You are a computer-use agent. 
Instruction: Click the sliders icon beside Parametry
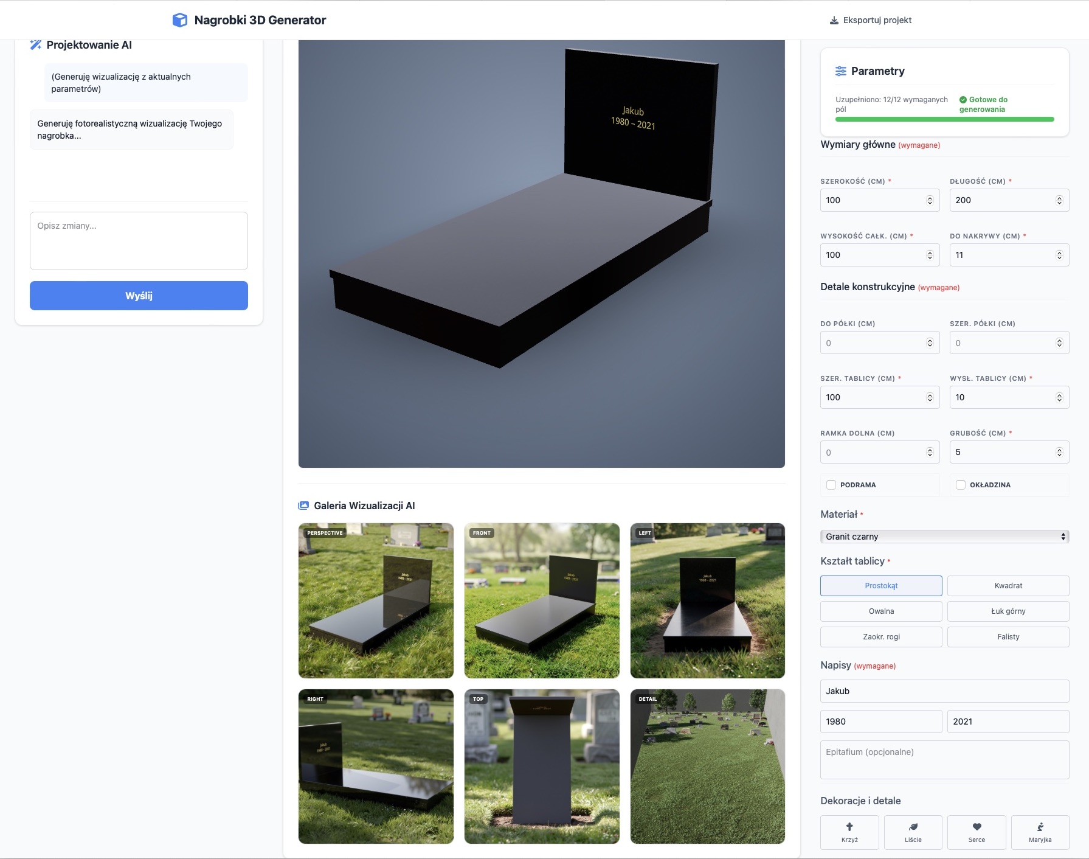[841, 71]
